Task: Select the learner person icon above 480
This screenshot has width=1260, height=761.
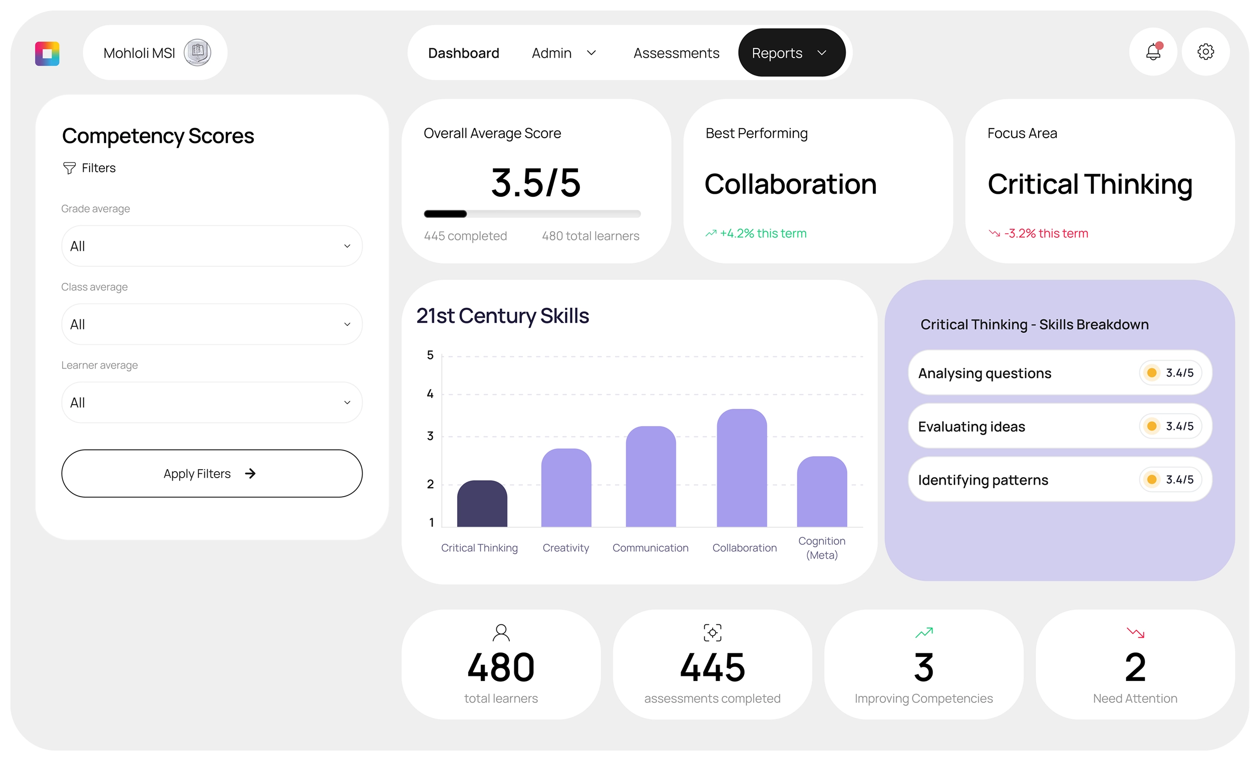Action: pos(501,632)
